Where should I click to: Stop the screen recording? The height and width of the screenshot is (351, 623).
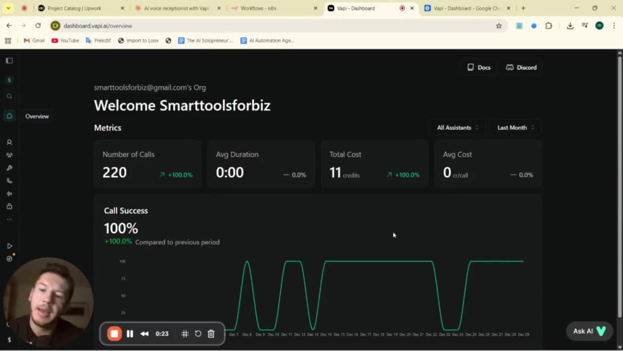pyautogui.click(x=115, y=334)
